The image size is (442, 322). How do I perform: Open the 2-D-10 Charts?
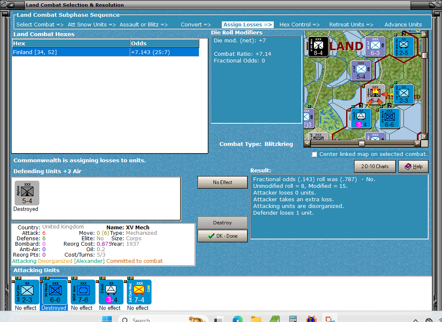pos(375,166)
